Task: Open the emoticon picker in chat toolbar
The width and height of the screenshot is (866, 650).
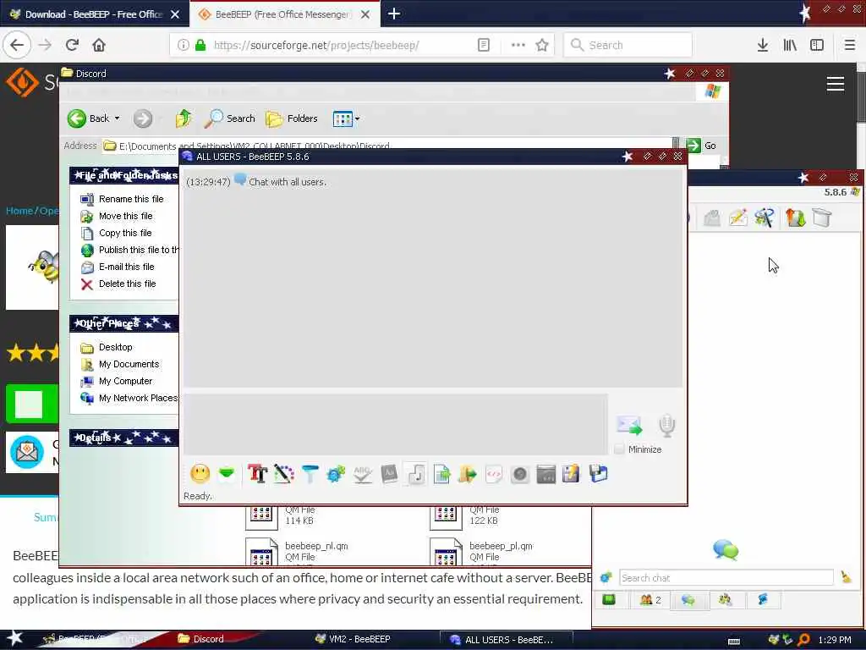Action: coord(200,474)
